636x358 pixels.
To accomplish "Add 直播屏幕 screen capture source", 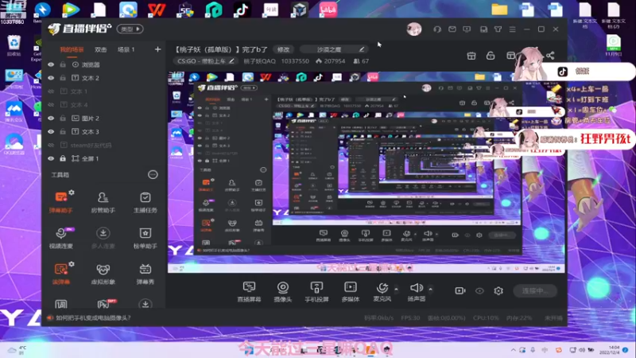I will point(249,291).
